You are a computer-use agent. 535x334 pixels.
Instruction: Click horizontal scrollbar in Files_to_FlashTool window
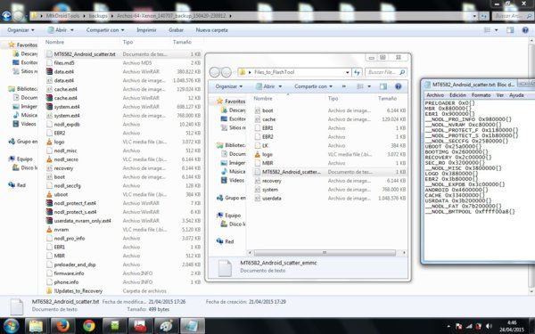(x=325, y=253)
